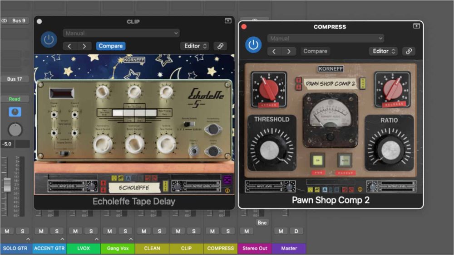The height and width of the screenshot is (255, 454).
Task: Solo the LVOX channel
Action: 91,231
